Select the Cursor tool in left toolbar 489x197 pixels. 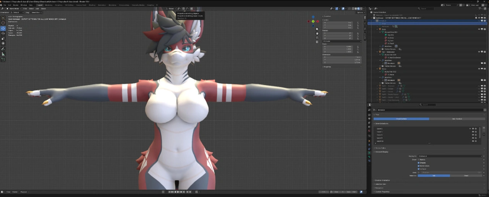click(3, 23)
